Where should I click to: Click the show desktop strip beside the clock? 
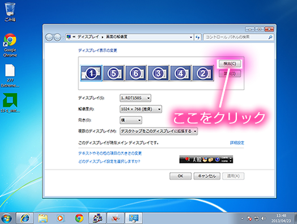tap(295, 218)
